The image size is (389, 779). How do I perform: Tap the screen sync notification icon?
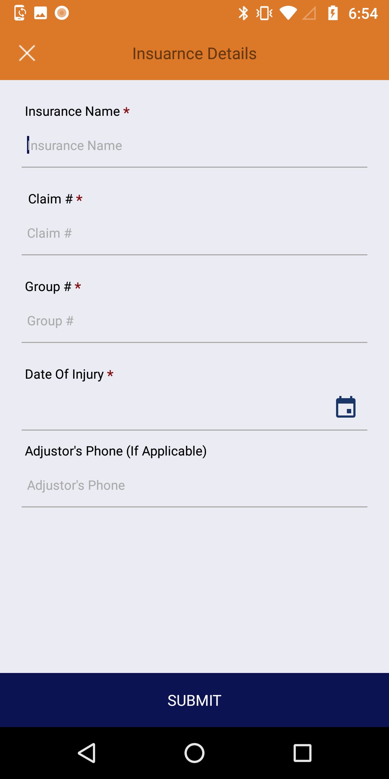pos(20,13)
